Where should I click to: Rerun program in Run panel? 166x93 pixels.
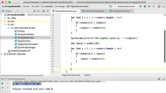coord(3,83)
